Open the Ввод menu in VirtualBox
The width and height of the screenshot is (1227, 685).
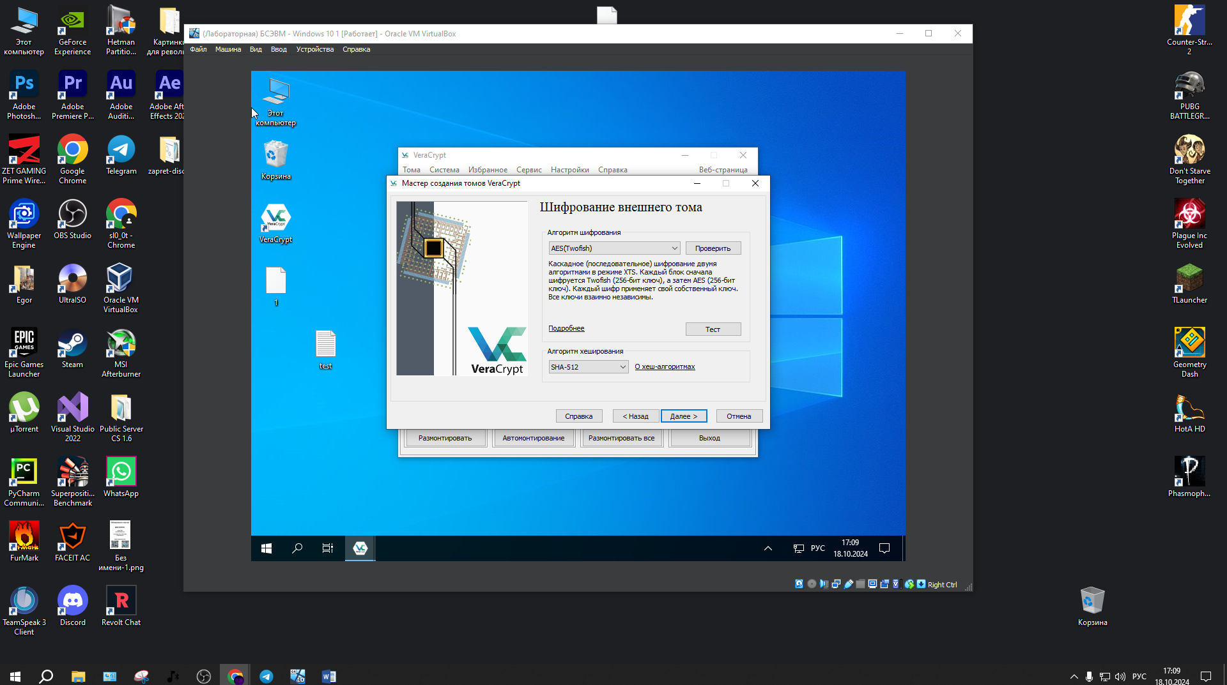point(279,49)
